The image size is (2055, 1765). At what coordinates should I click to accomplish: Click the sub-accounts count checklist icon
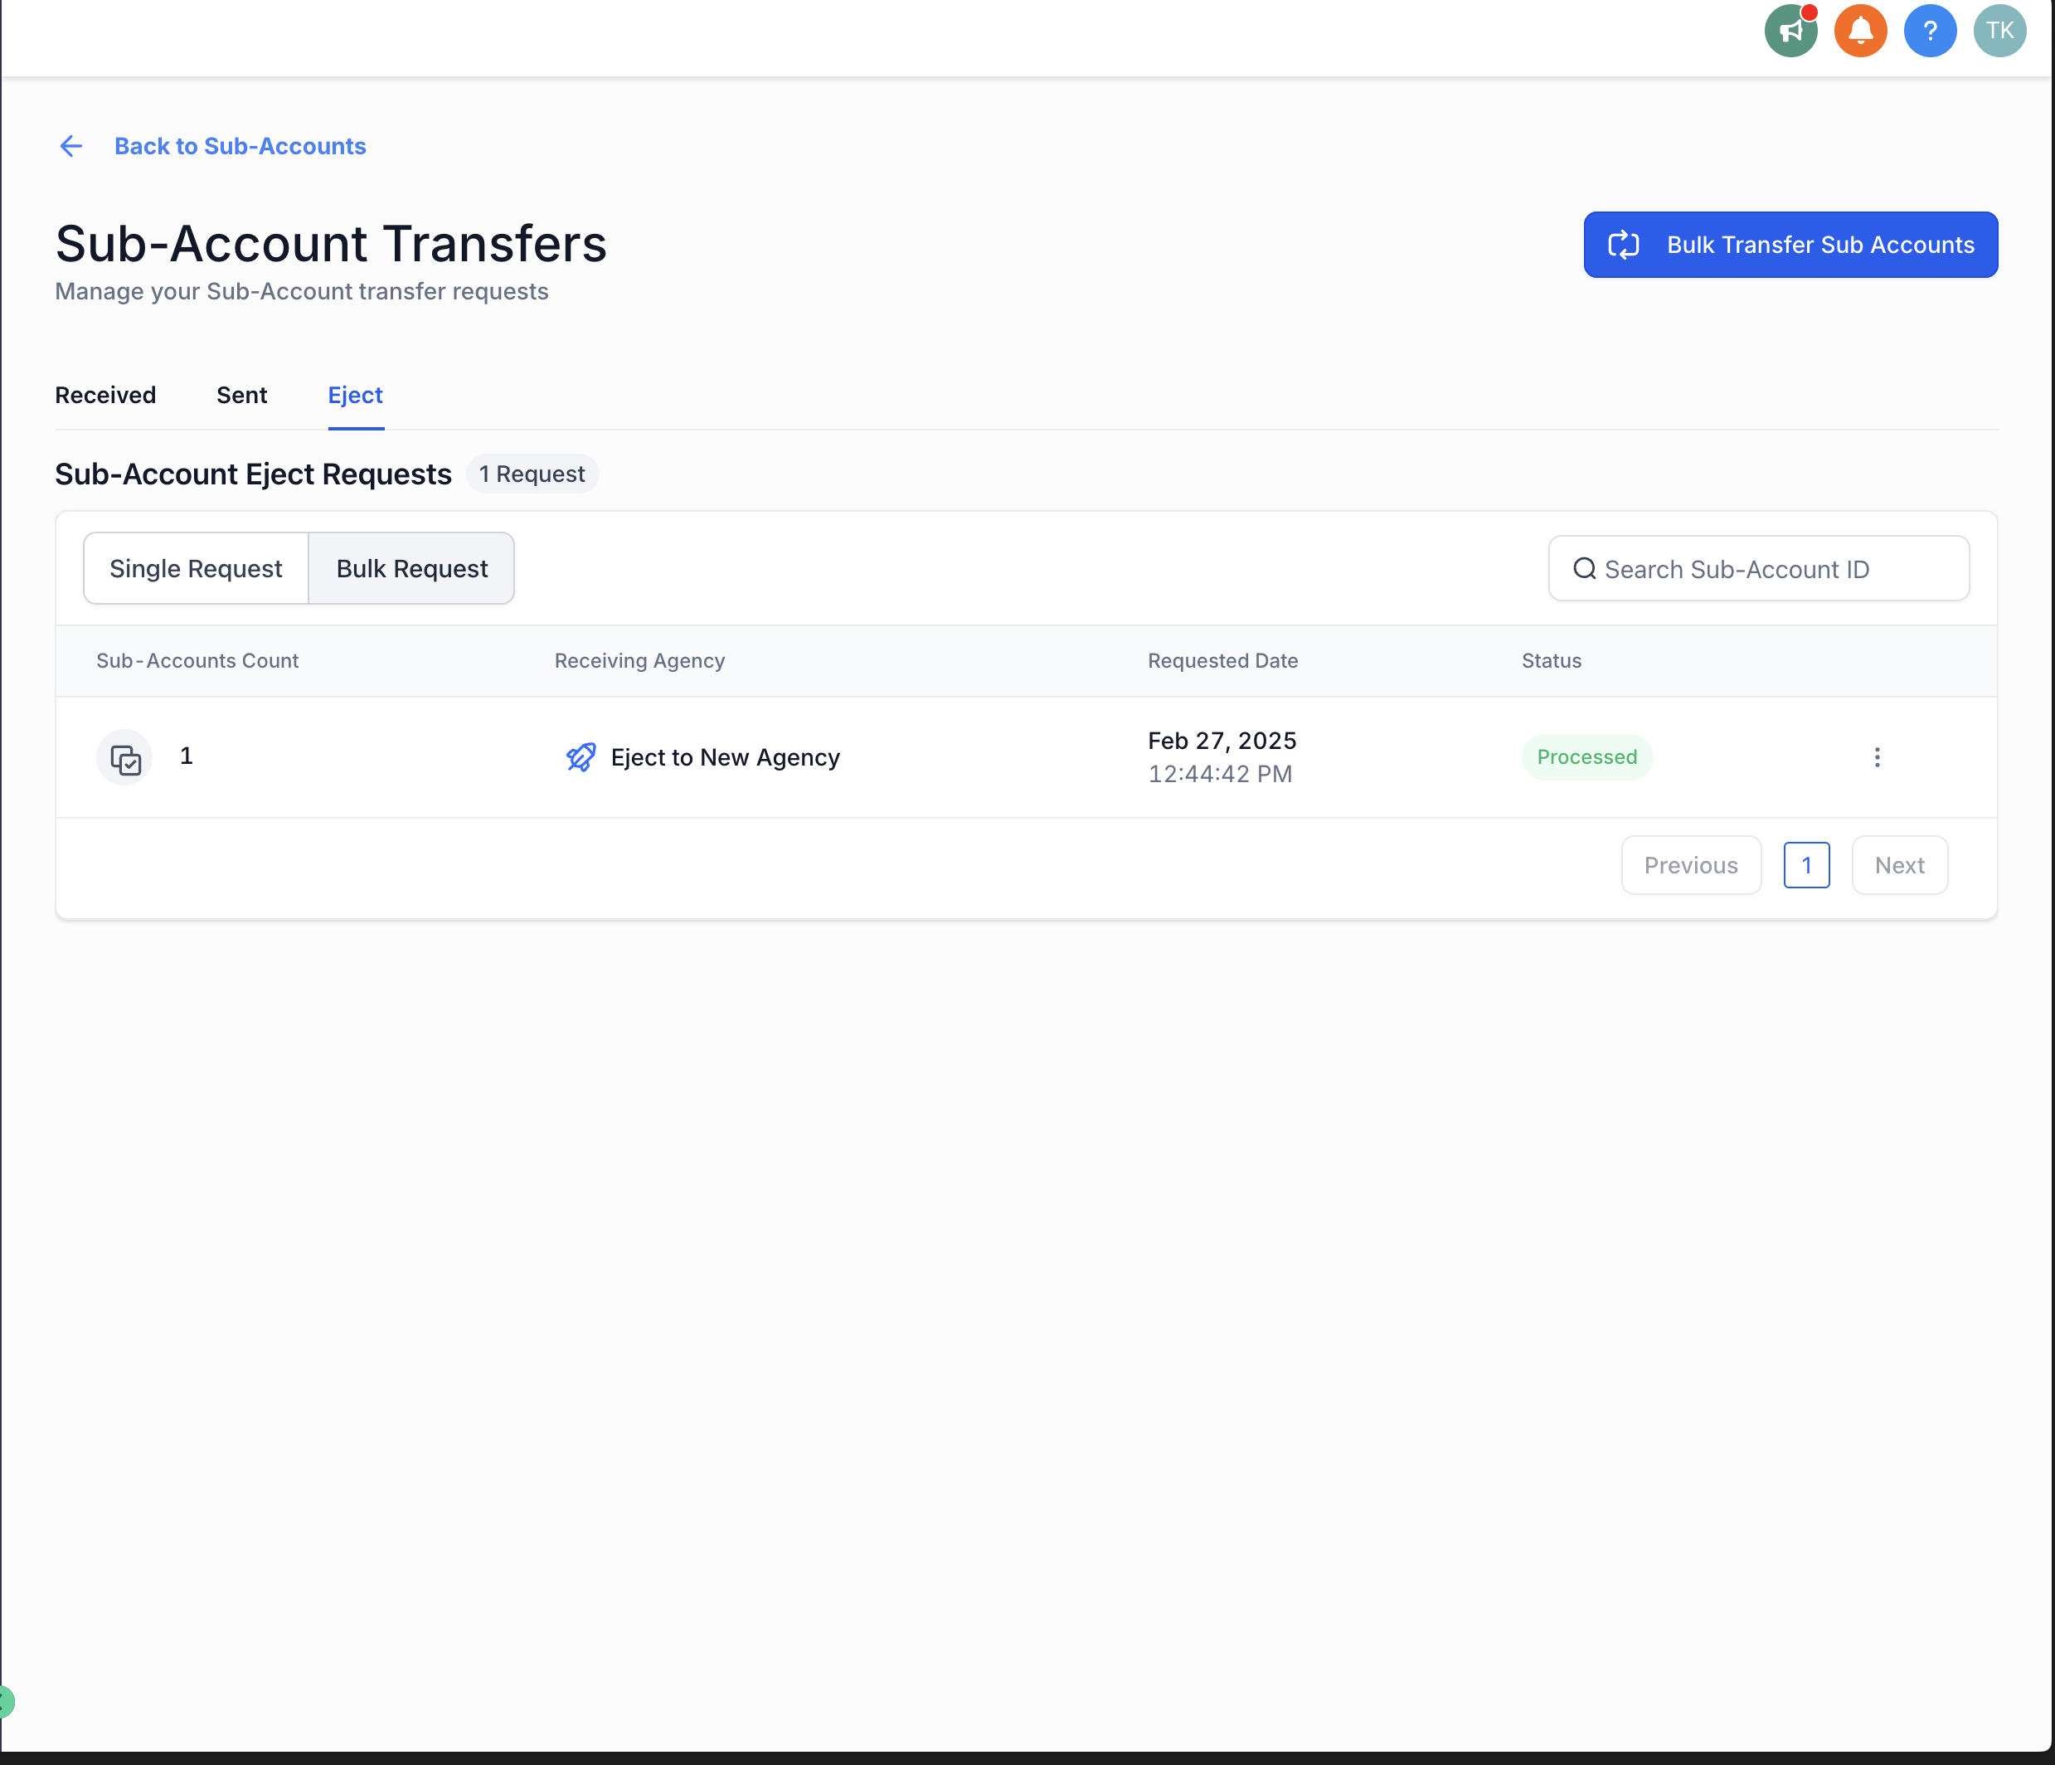point(125,758)
